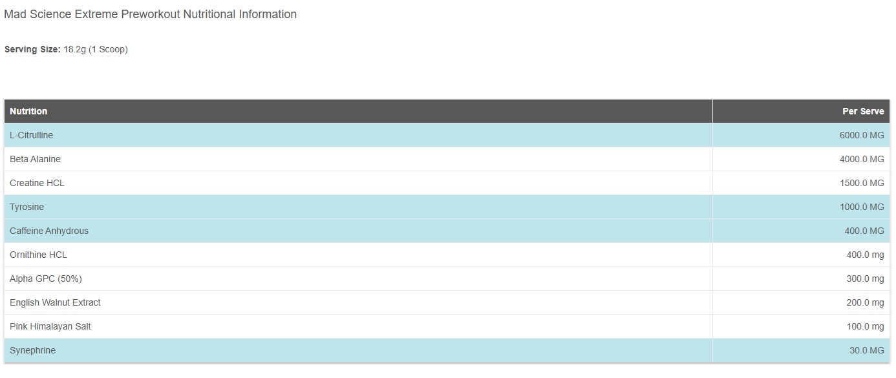This screenshot has width=896, height=378.
Task: Click the Synephrine ingredient label
Action: [32, 350]
